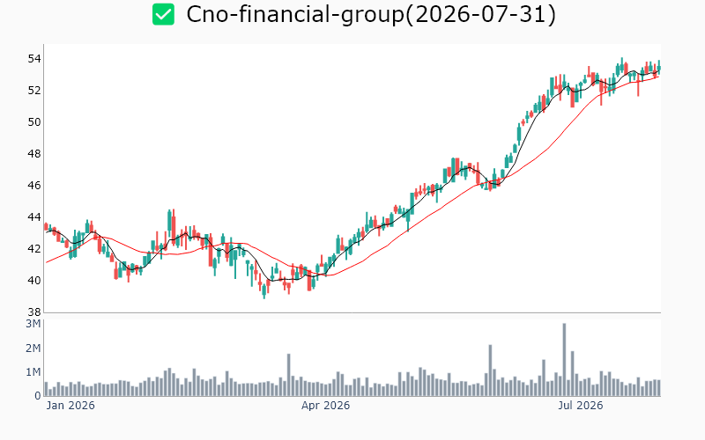Screen dimensions: 705x440
Task: Click the 2M volume axis label
Action: [33, 348]
